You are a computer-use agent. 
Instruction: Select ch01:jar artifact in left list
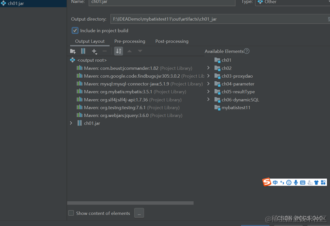coord(33,3)
